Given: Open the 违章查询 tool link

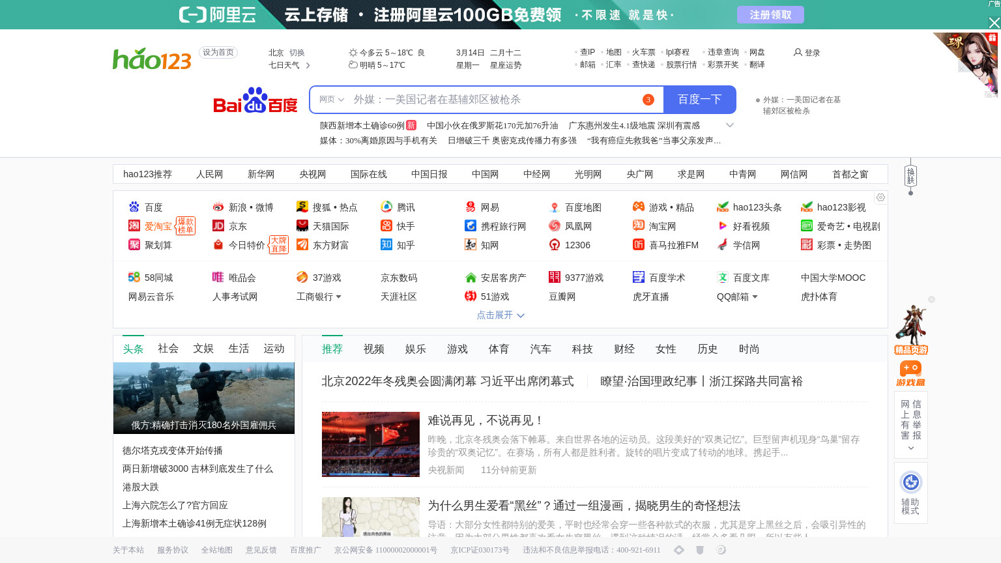Looking at the screenshot, I should pyautogui.click(x=723, y=52).
